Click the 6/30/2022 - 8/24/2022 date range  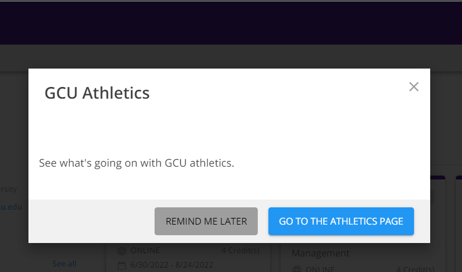(x=172, y=265)
